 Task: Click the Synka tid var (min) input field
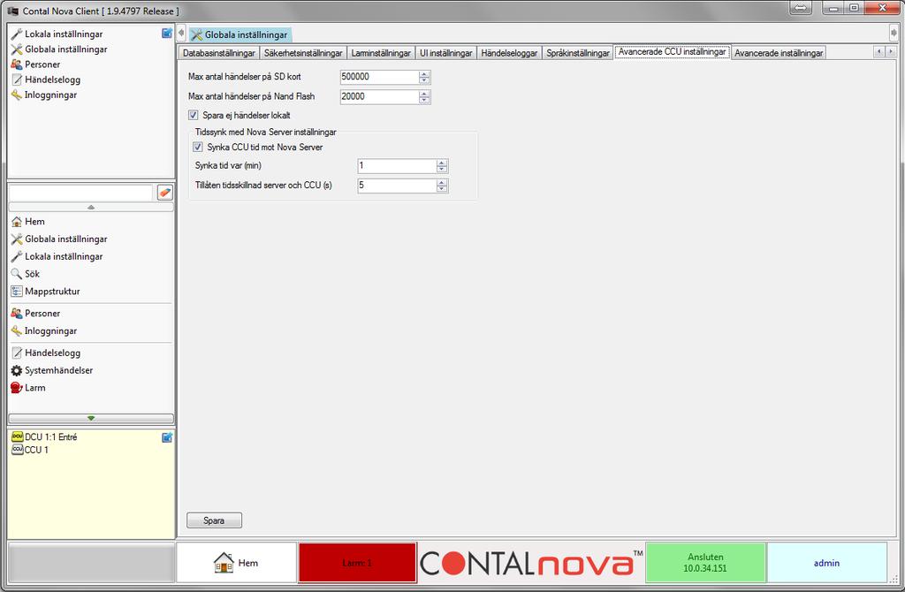tap(397, 166)
